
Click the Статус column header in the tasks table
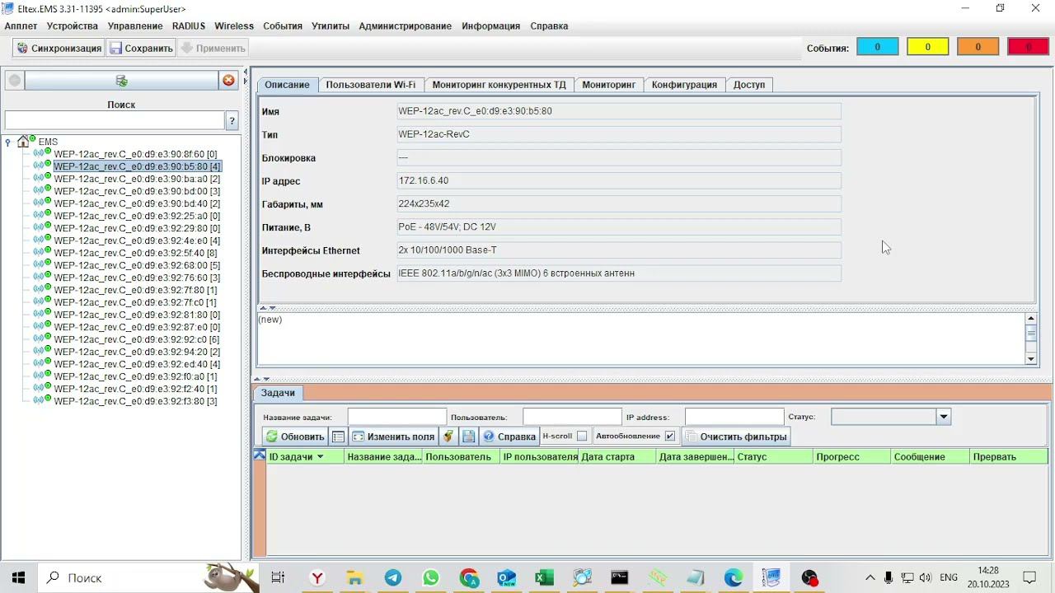coord(772,456)
